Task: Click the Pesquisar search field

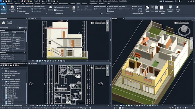Action: (14, 68)
